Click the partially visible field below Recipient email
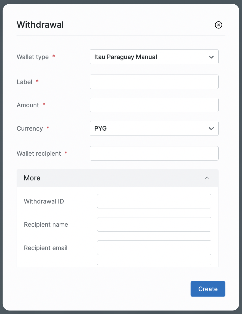This screenshot has width=242, height=314. pos(154,265)
